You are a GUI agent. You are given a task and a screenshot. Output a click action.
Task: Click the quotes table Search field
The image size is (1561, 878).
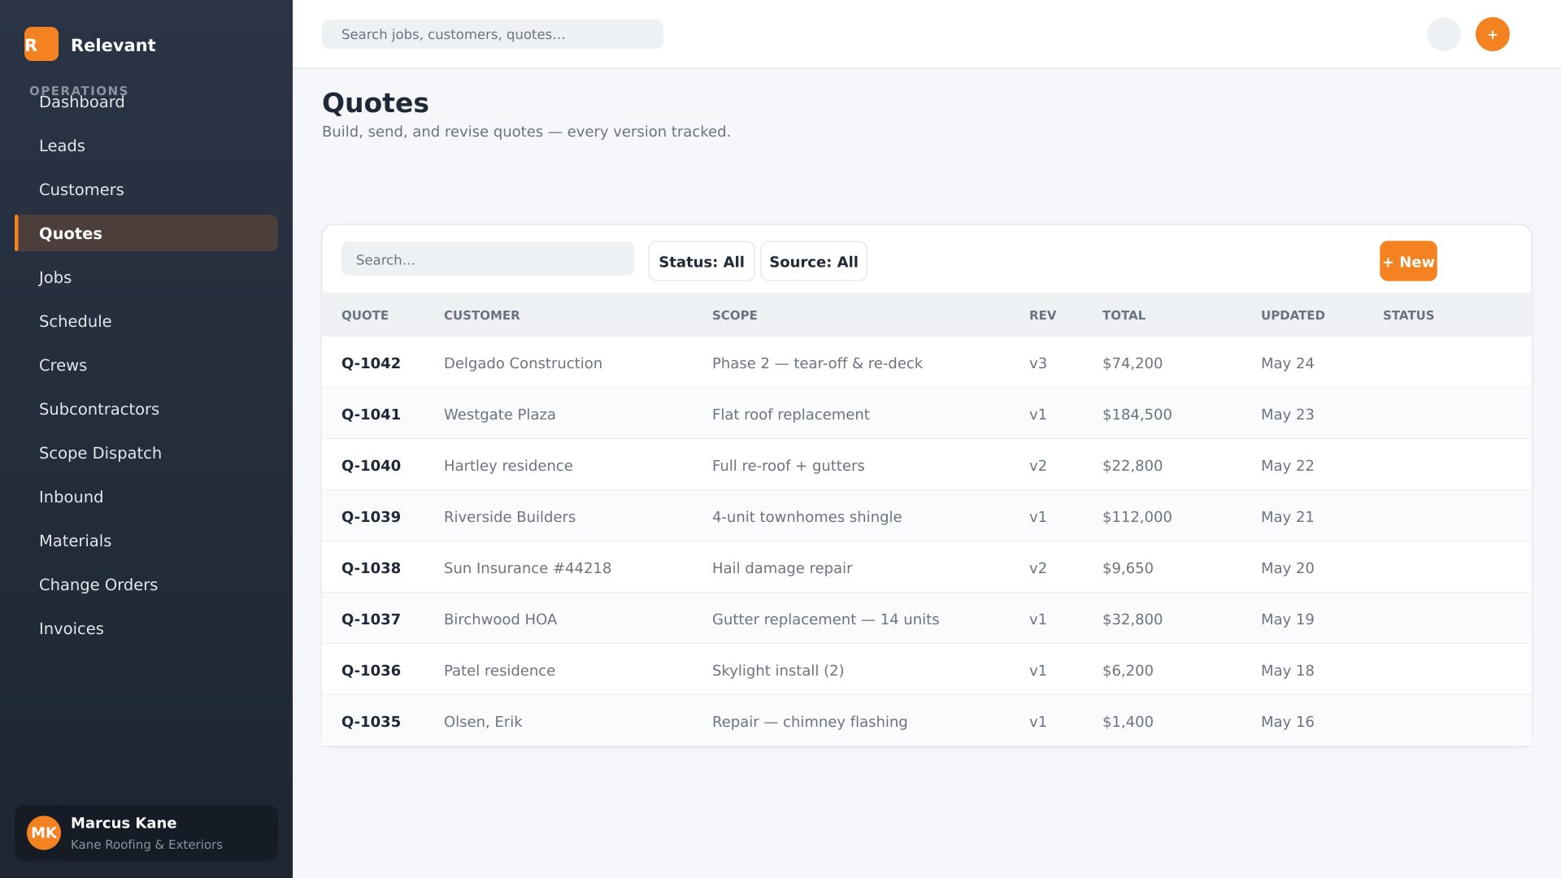pyautogui.click(x=488, y=259)
